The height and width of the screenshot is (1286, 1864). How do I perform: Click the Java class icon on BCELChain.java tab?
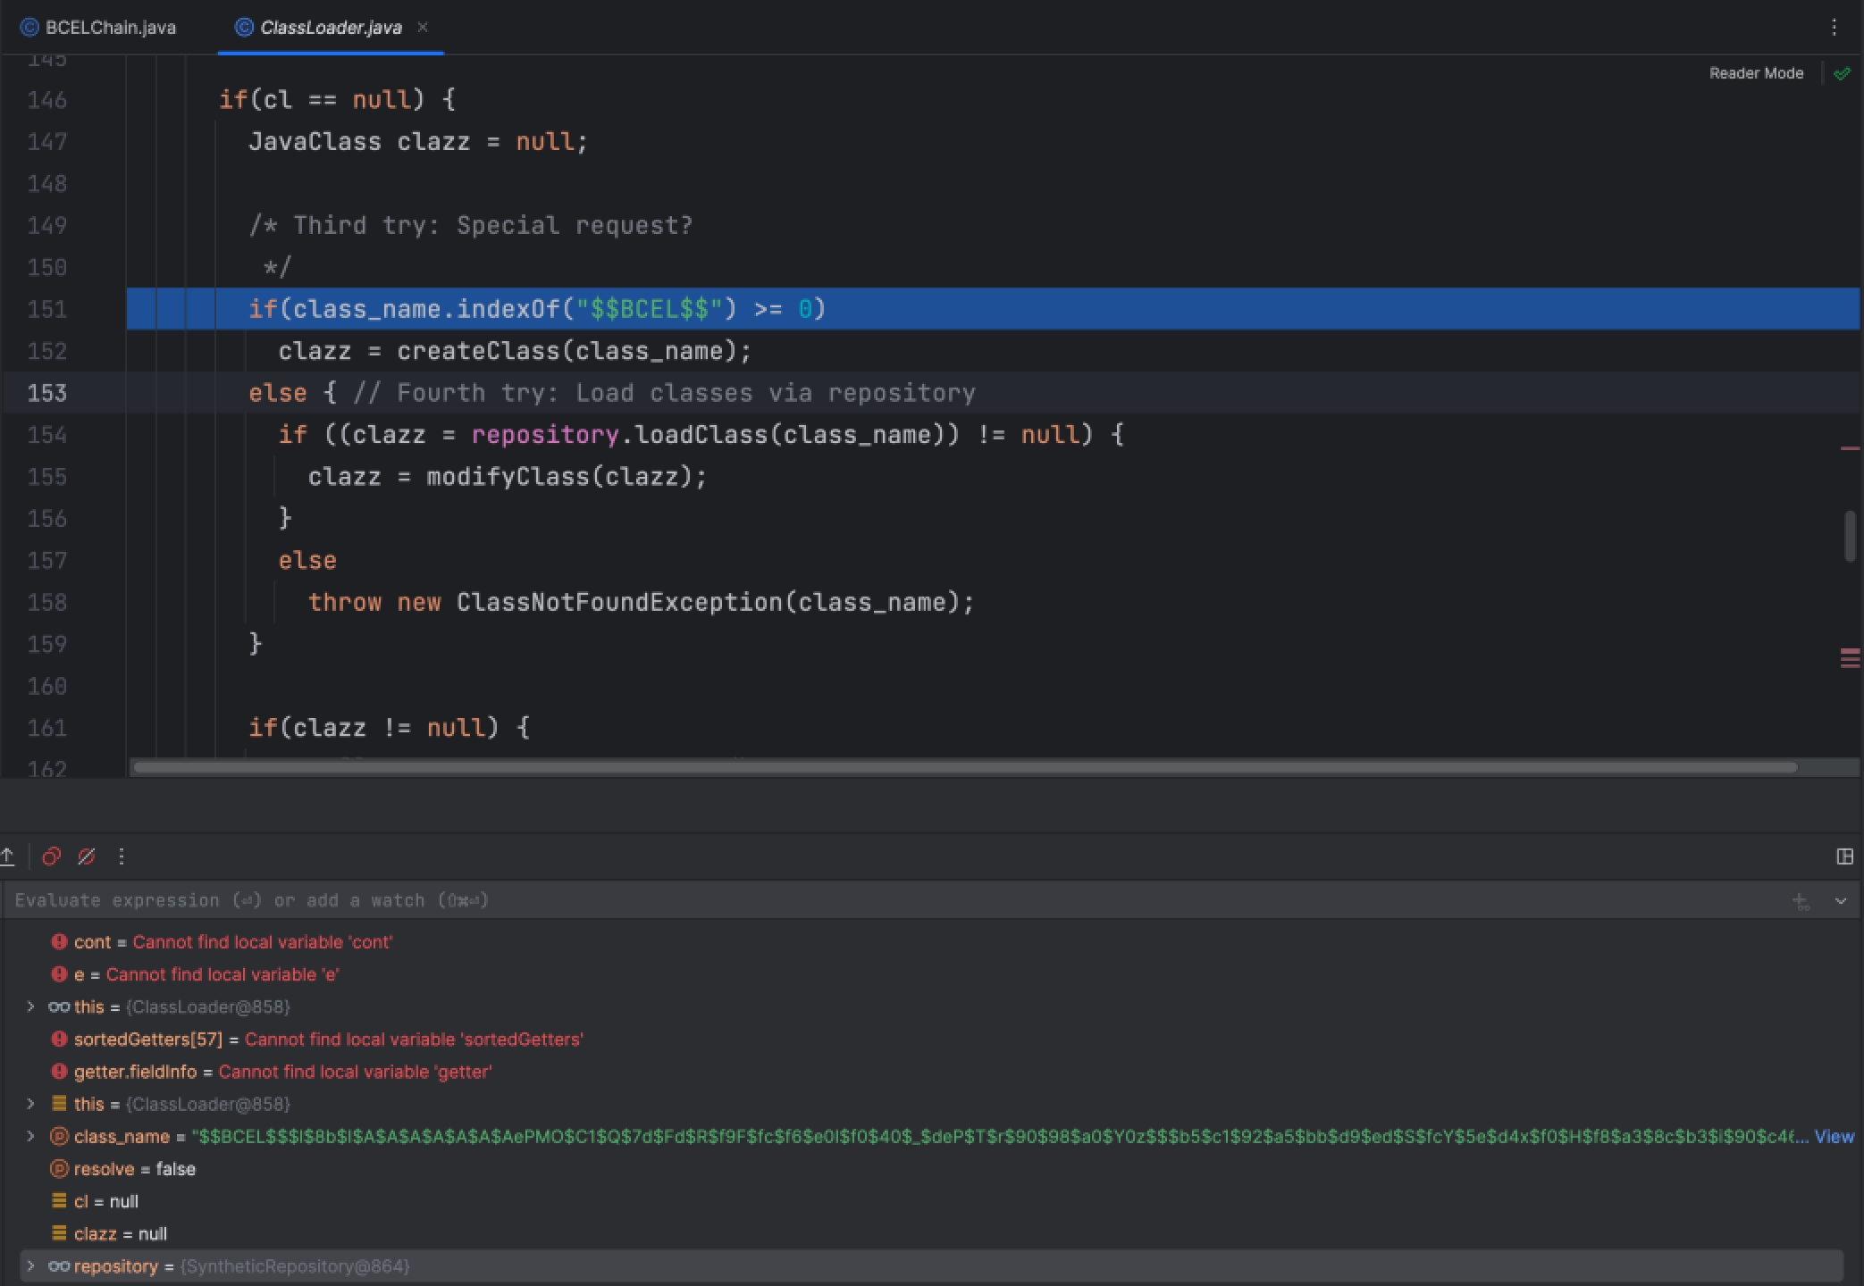tap(29, 28)
